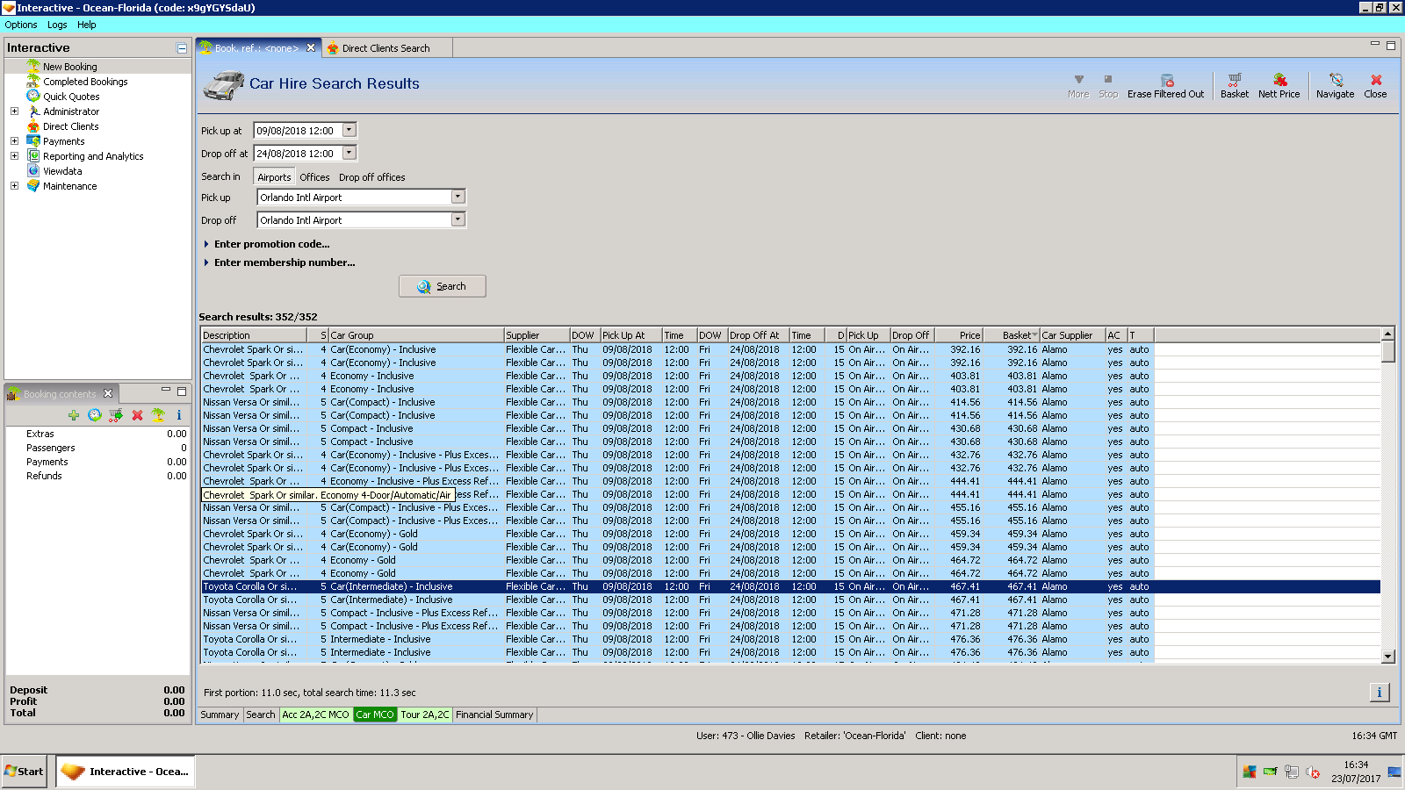Open the Pick up at date dropdown
Viewport: 1405px width, 790px height.
click(x=349, y=130)
